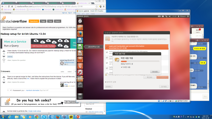
Task: Open the Ubuntu Dash home launcher
Action: click(x=80, y=21)
